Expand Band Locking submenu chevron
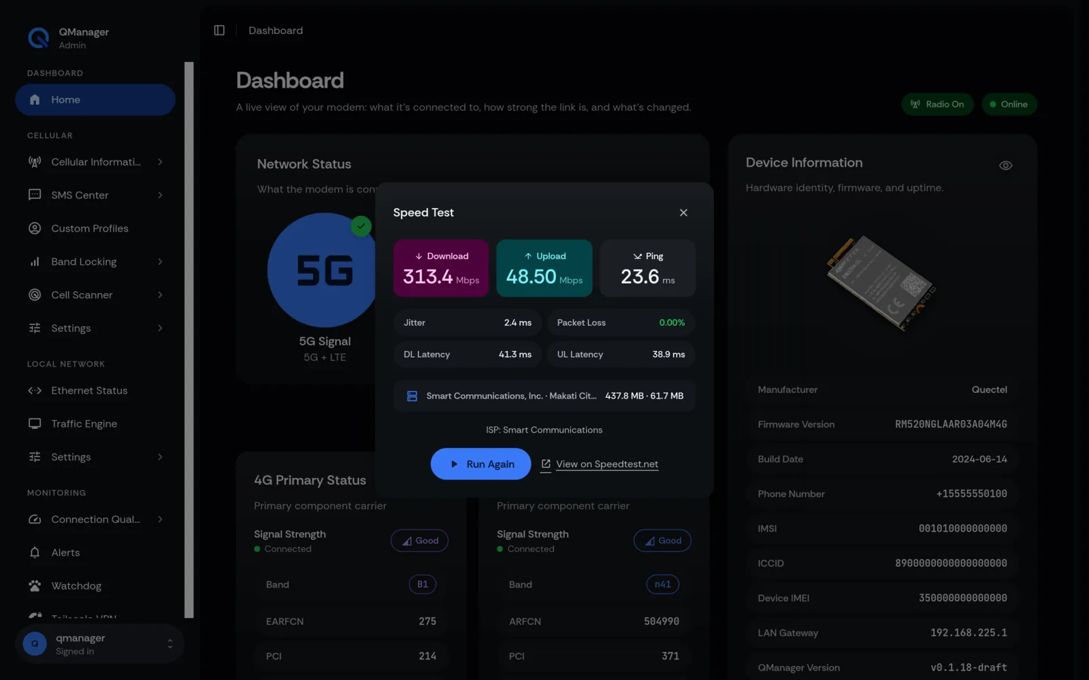 [160, 262]
